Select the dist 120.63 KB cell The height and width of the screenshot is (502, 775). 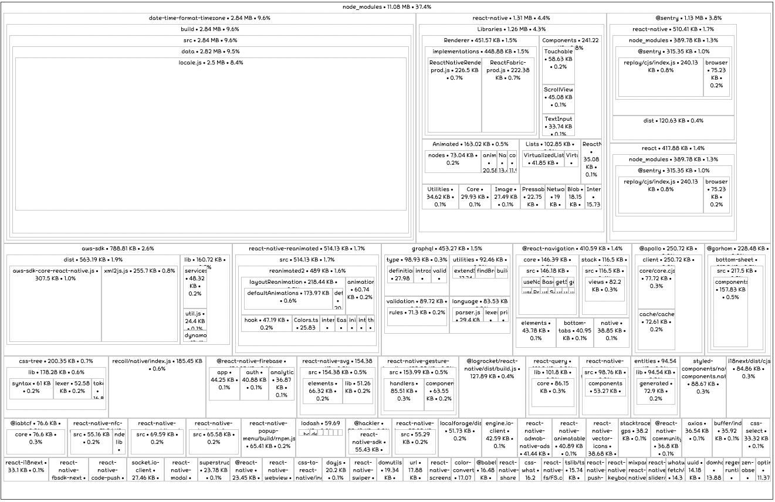[673, 127]
